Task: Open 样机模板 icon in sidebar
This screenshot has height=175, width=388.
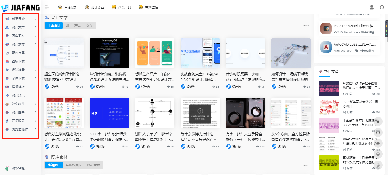Action: click(7, 87)
